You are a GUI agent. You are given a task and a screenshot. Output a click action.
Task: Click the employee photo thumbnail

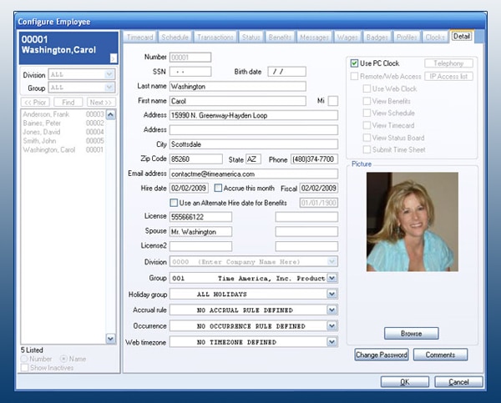[x=412, y=222]
